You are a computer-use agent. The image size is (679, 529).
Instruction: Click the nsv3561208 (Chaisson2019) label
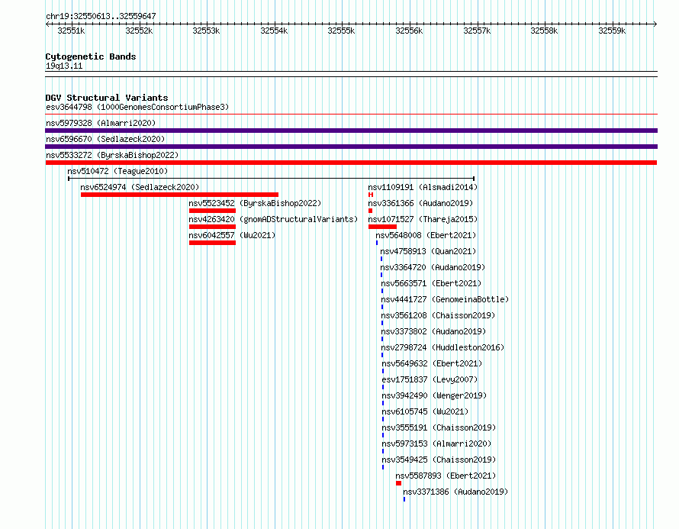[x=438, y=315]
